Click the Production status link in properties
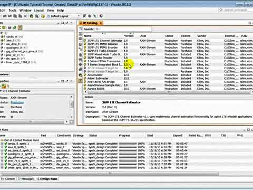253x190 pixels. point(17,102)
